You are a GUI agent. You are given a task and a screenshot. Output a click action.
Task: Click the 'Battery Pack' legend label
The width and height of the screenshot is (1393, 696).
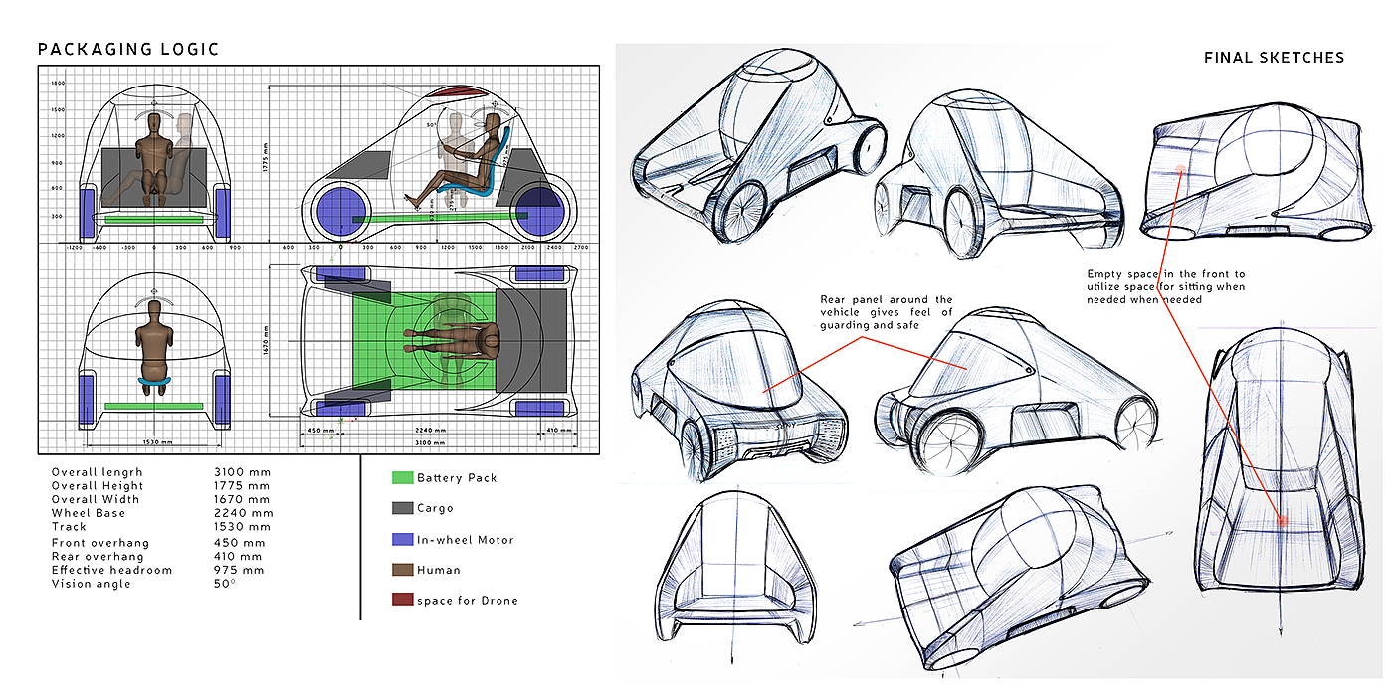click(x=457, y=478)
